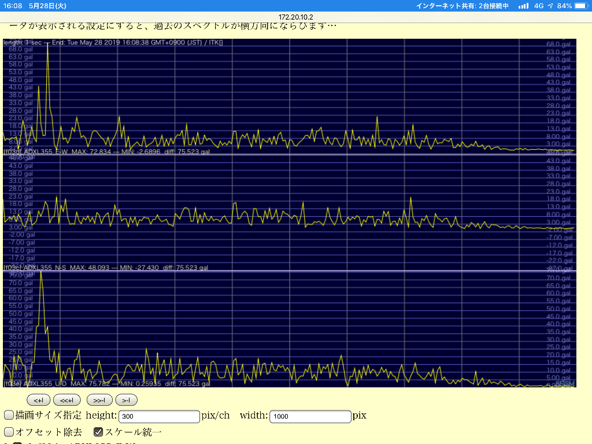
Task: Click the 'ADXL355 N-S MAX: 48.093' label
Action: coord(67,267)
